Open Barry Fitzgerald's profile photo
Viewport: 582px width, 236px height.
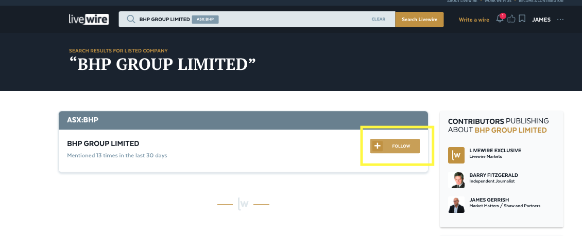[x=456, y=179]
